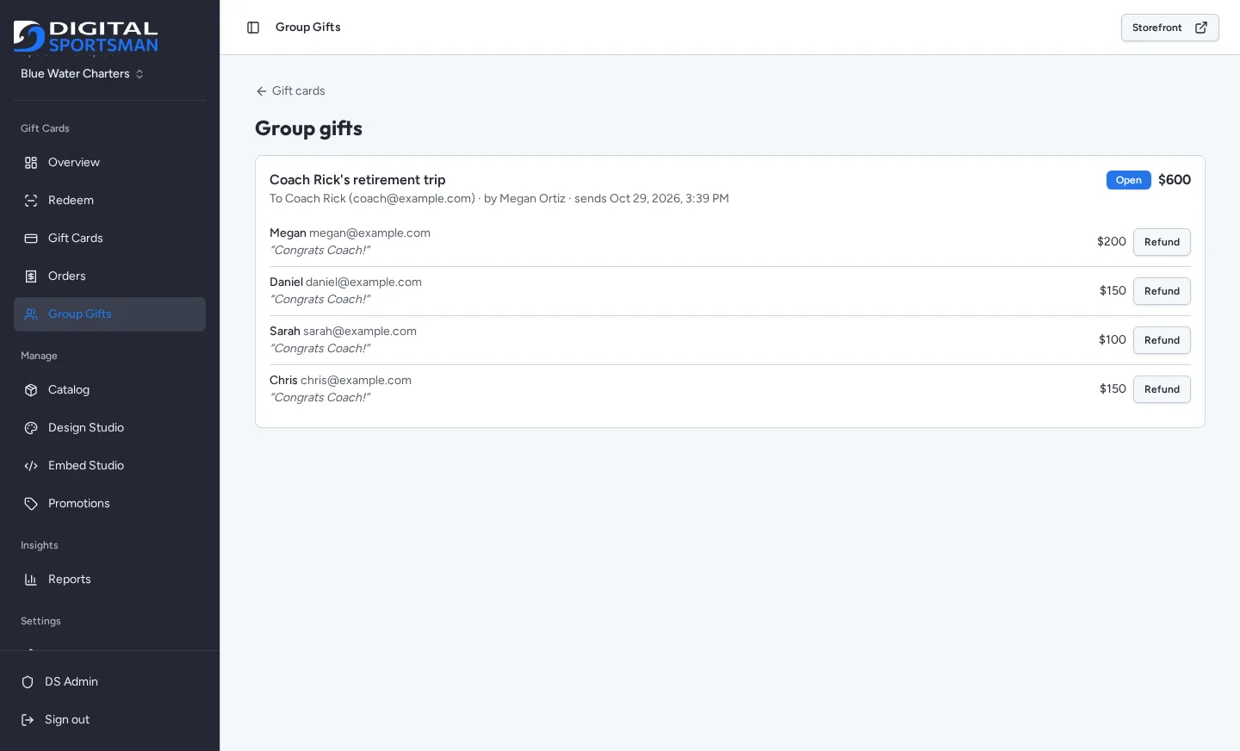Refund Megan's $200 contribution

(x=1162, y=242)
